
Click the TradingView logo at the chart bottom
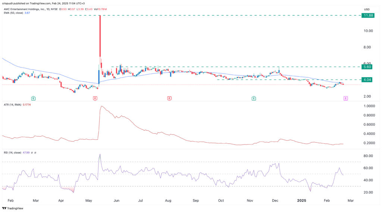pyautogui.click(x=13, y=208)
